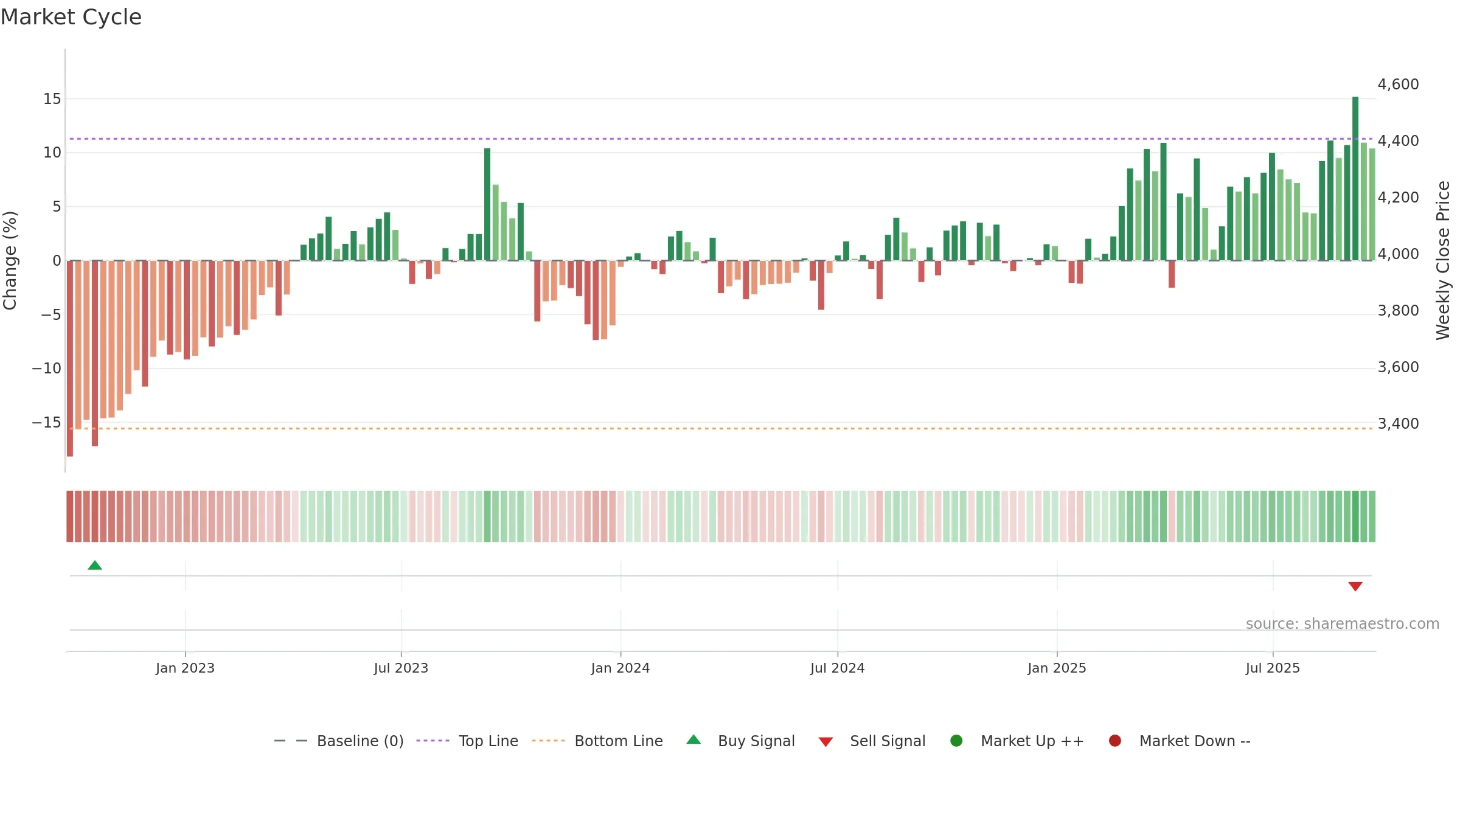The image size is (1460, 821).
Task: Click the orange dotted Bottom Line legend sample
Action: [x=548, y=741]
